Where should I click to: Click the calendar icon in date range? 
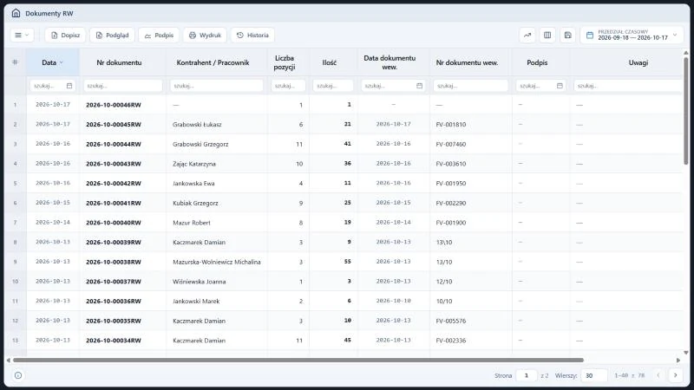pyautogui.click(x=590, y=35)
